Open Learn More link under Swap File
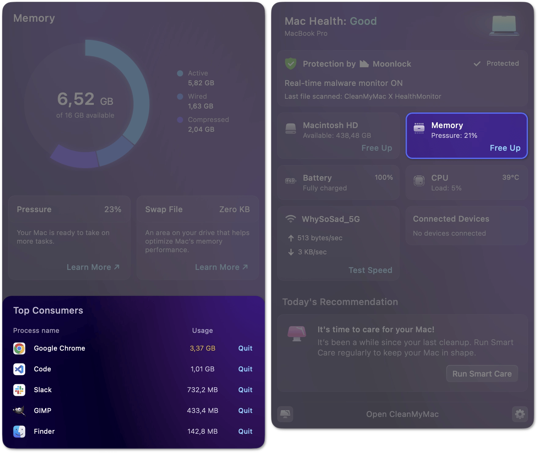This screenshot has width=538, height=453. (221, 267)
